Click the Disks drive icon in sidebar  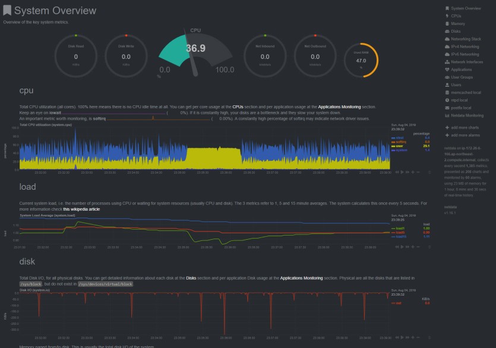click(447, 32)
